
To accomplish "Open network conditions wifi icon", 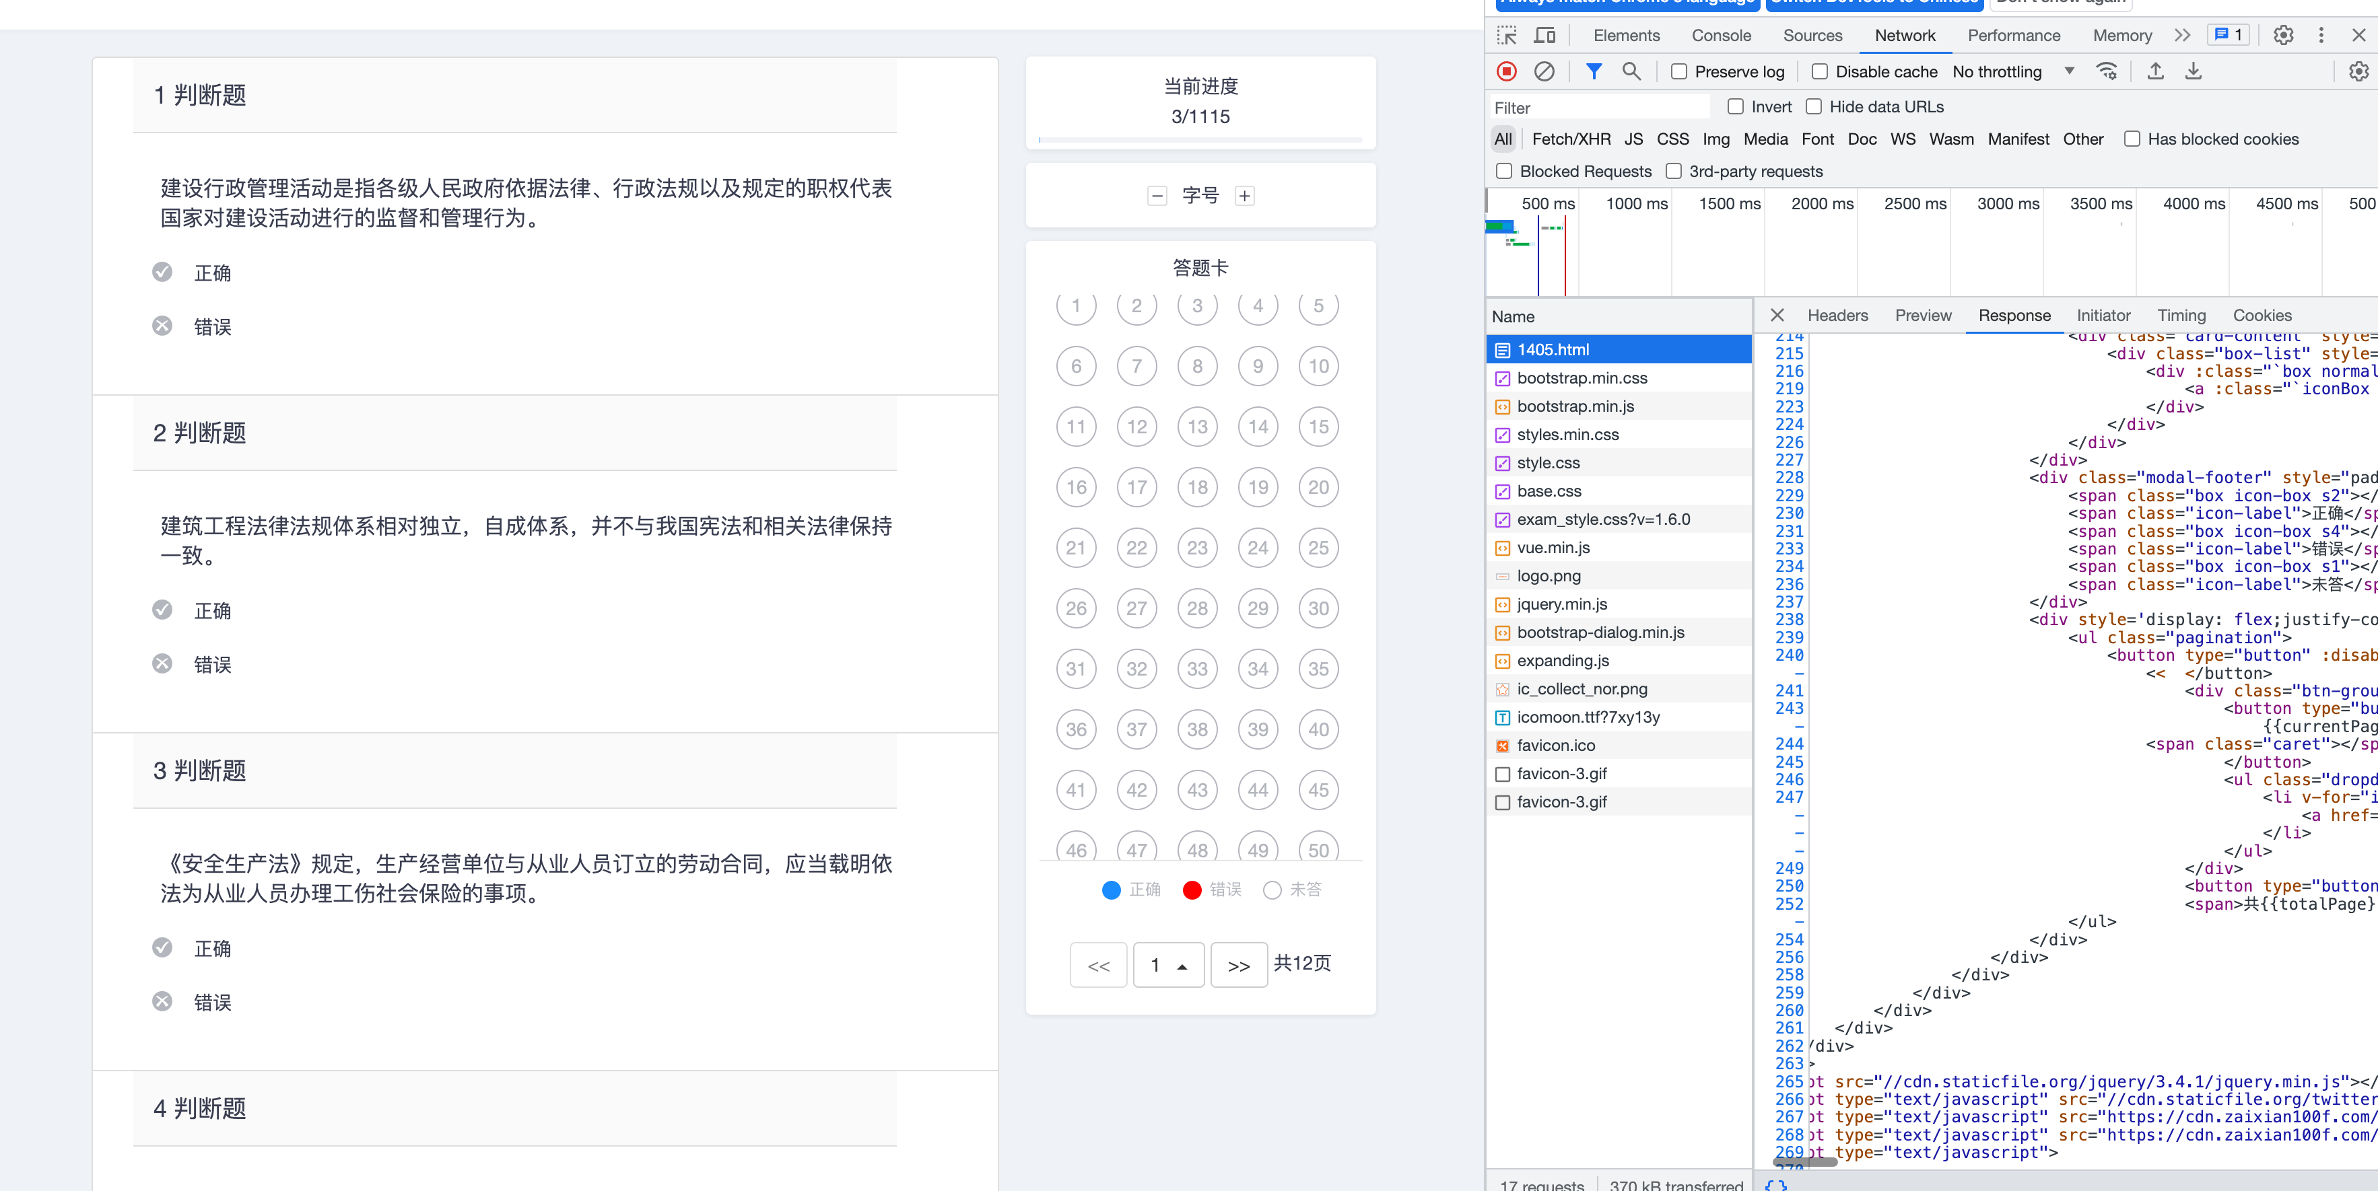I will 2107,71.
